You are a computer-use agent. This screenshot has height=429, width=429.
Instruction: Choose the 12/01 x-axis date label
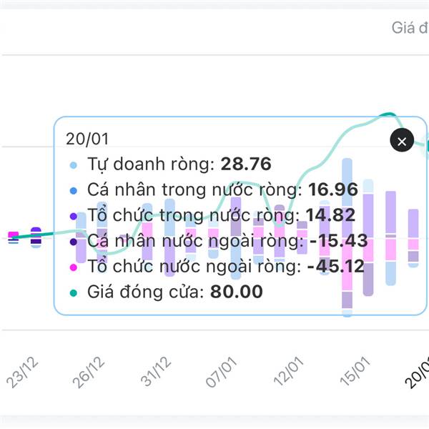289,373
